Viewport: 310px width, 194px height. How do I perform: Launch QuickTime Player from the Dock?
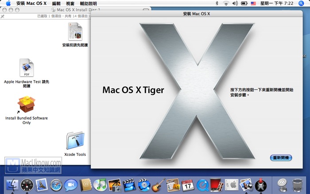202,185
